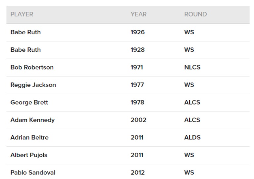
Task: Select Pablo Sandoval in the table
Action: click(x=33, y=172)
